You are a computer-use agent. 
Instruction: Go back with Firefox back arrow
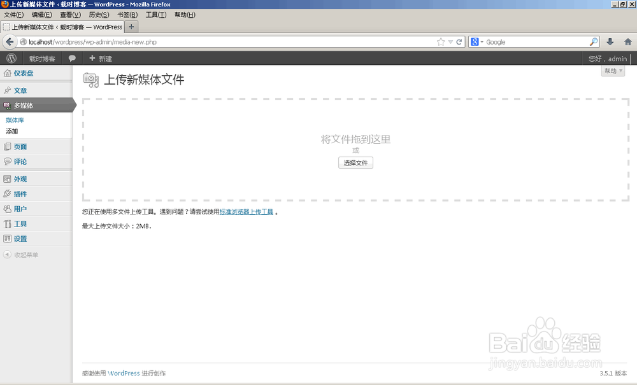point(10,42)
